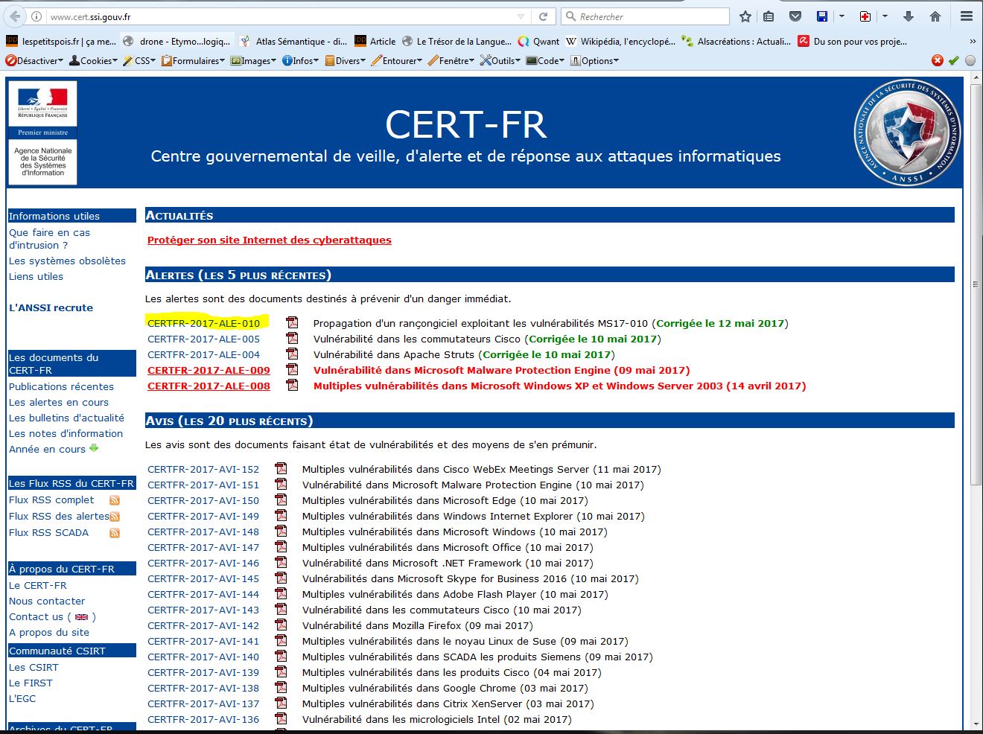
Task: Open the Pocket icon in toolbar
Action: 795,16
